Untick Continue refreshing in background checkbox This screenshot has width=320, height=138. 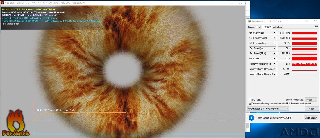pyautogui.click(x=250, y=104)
